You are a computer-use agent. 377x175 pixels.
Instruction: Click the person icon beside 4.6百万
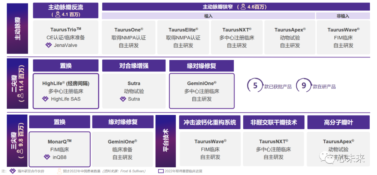pyautogui.click(x=242, y=7)
